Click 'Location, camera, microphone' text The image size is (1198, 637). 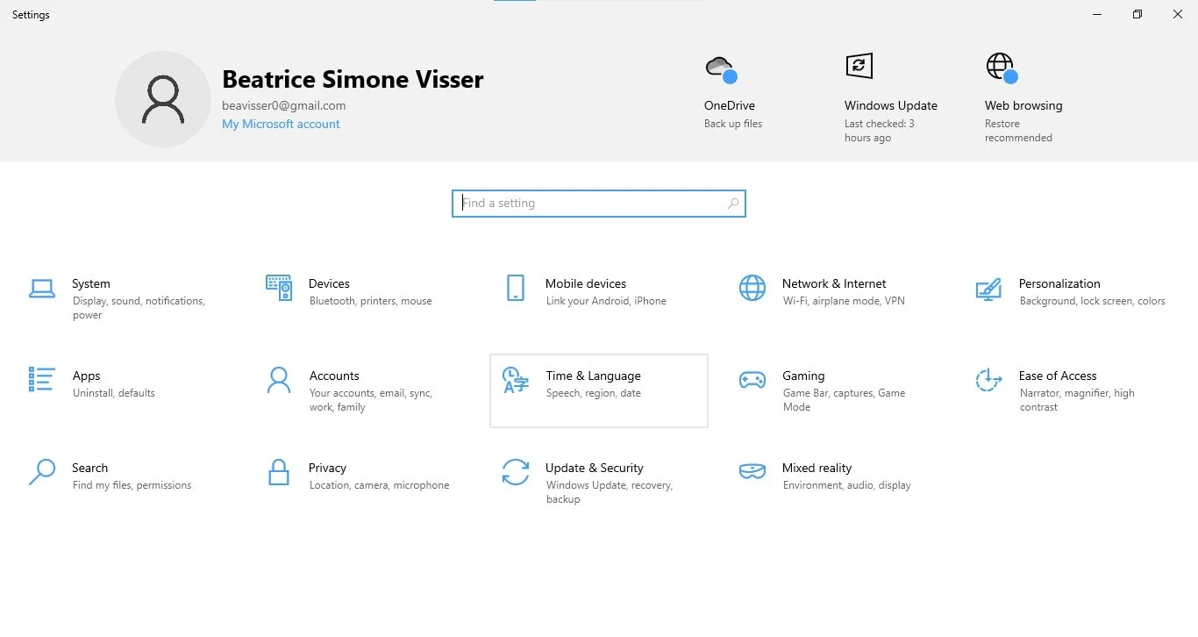[x=379, y=485]
